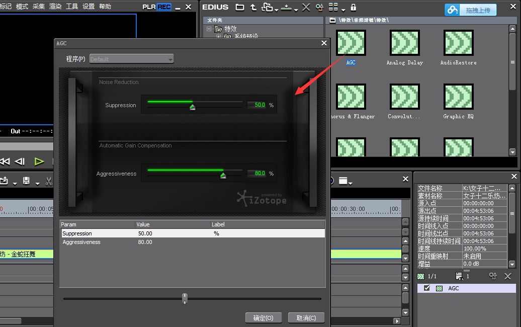
Task: Uncheck the AGC effect checkbox
Action: tap(427, 288)
